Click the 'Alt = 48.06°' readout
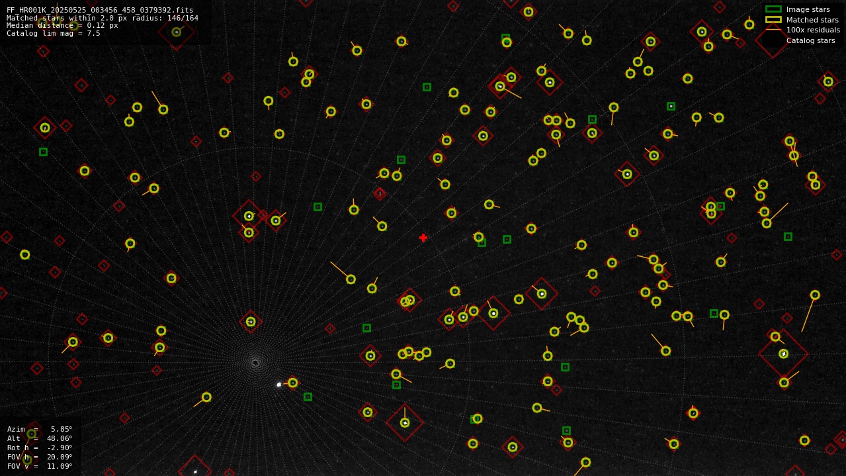Viewport: 846px width, 476px height. click(40, 438)
